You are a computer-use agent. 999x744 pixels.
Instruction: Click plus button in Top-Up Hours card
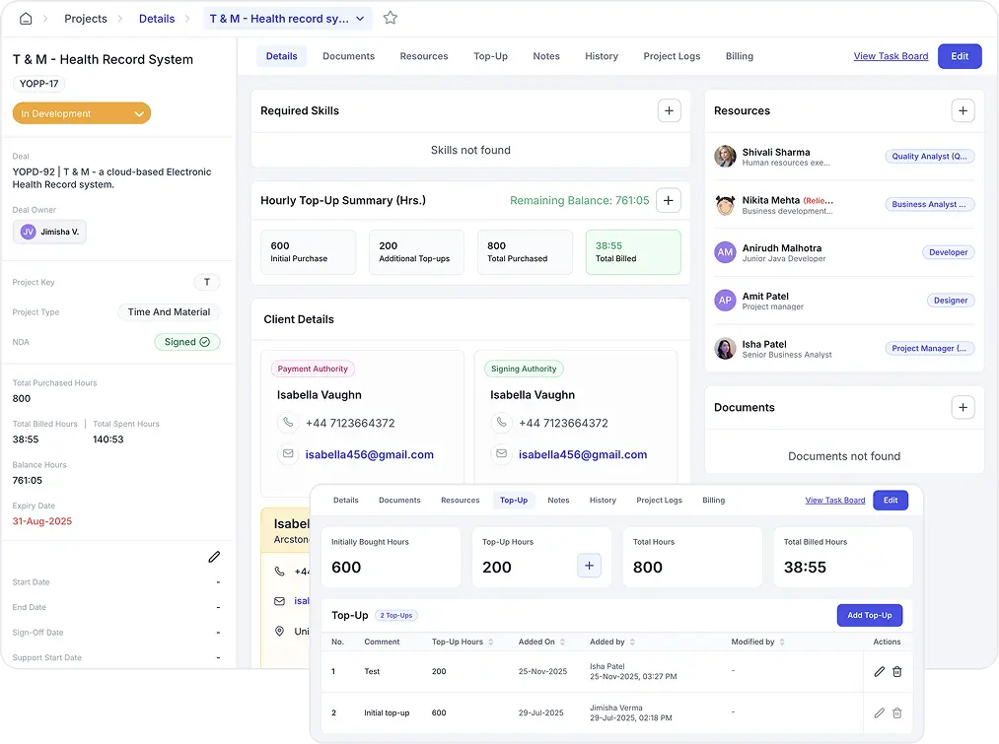[x=589, y=566]
